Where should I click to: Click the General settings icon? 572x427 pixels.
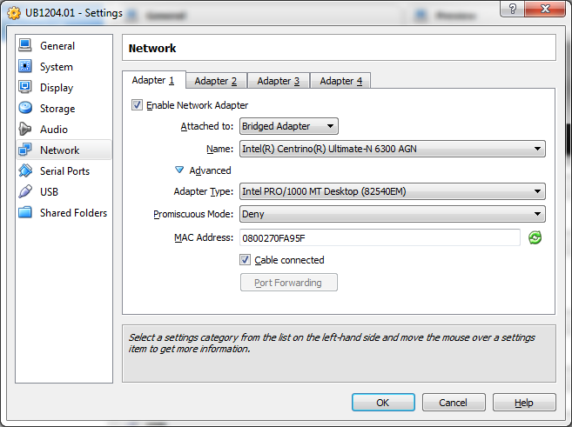coord(25,46)
